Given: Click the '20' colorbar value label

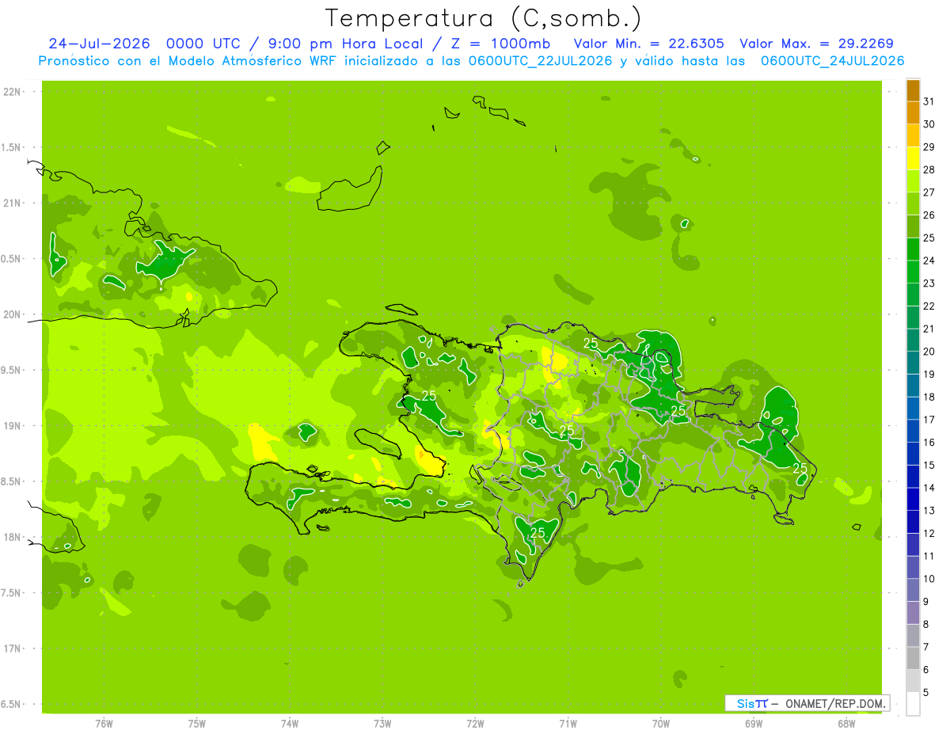Looking at the screenshot, I should pos(929,352).
